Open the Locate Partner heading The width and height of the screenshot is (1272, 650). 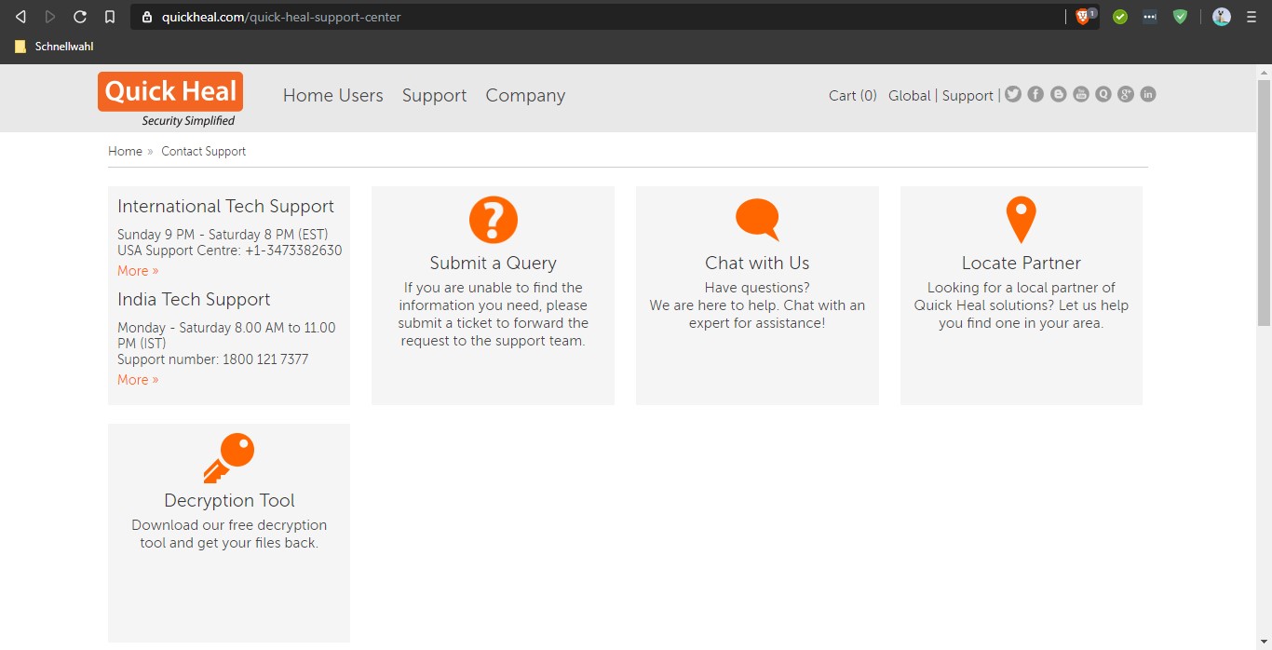(1021, 263)
